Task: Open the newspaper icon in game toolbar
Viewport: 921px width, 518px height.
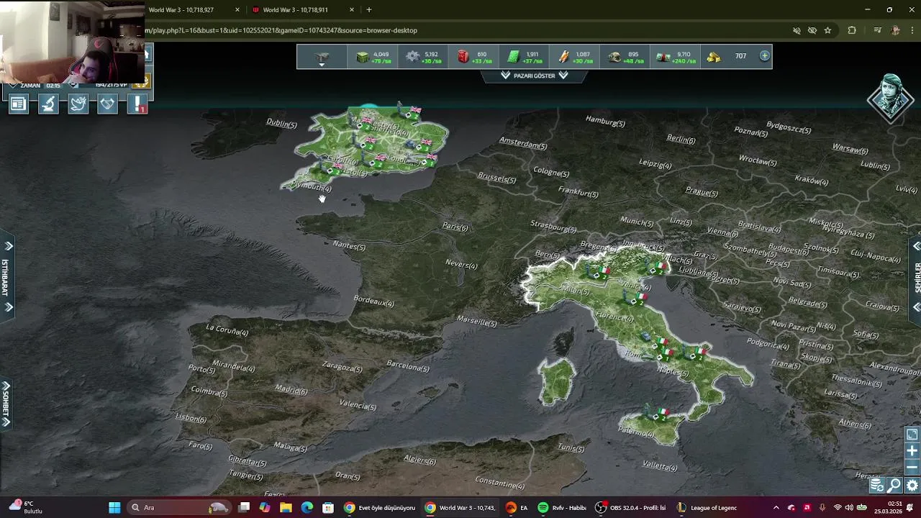Action: [18, 105]
